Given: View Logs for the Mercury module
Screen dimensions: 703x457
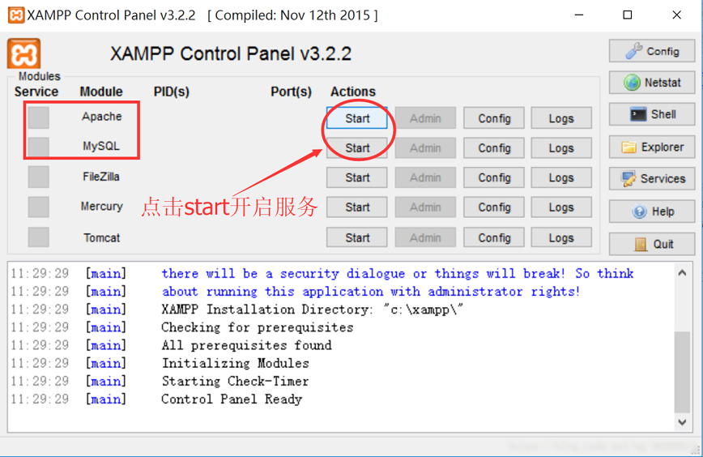Looking at the screenshot, I should pos(560,207).
